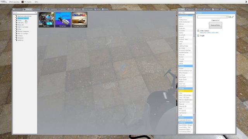Open the NPCs menu in top bar
Viewport: 248px width, 139px height.
(36, 2)
